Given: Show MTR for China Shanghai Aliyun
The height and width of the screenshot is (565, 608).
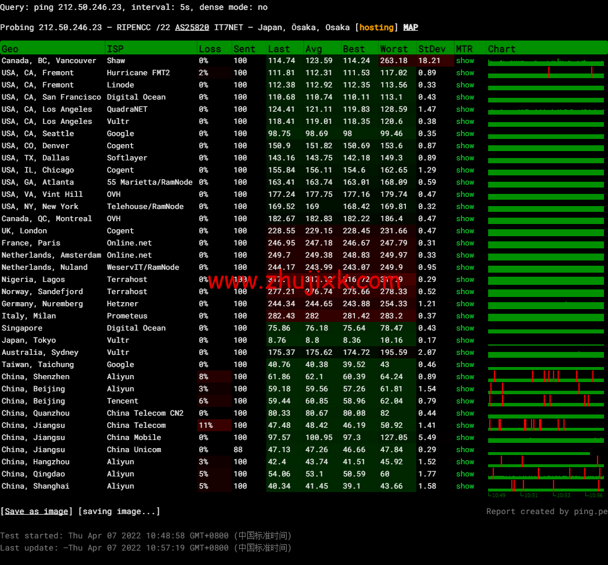Looking at the screenshot, I should [465, 486].
